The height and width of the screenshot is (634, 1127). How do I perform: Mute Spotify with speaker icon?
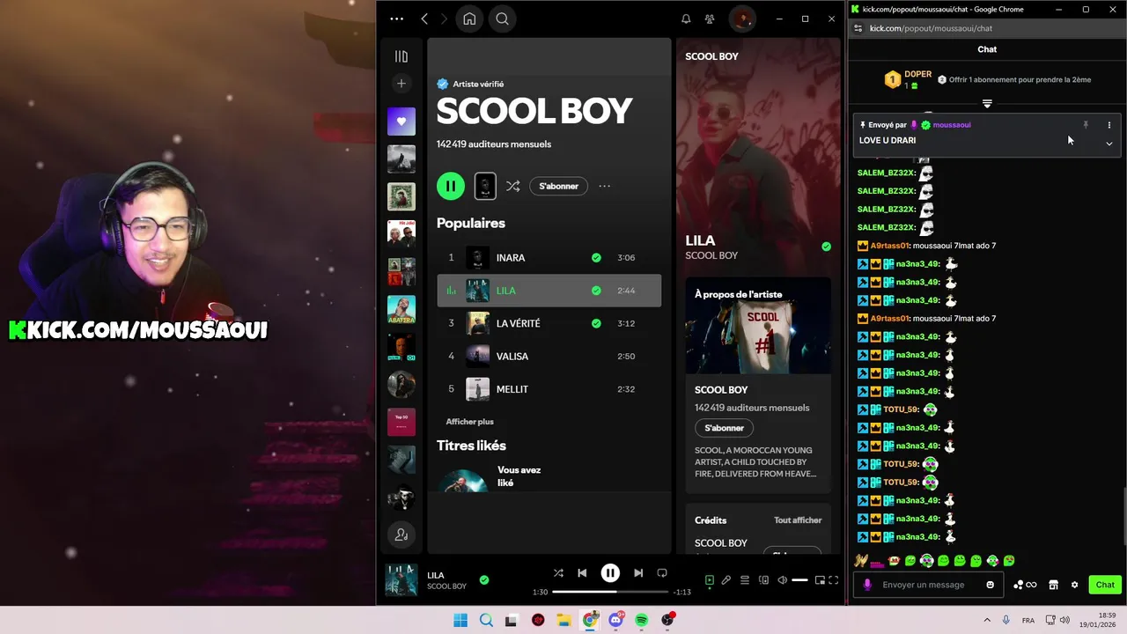pyautogui.click(x=782, y=580)
